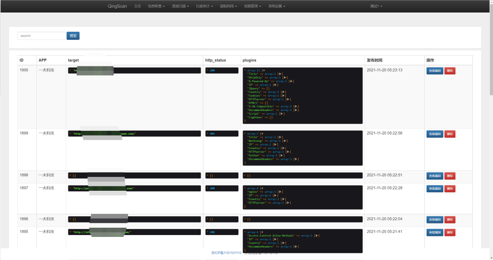Click the blue 搜索 search button

point(73,36)
